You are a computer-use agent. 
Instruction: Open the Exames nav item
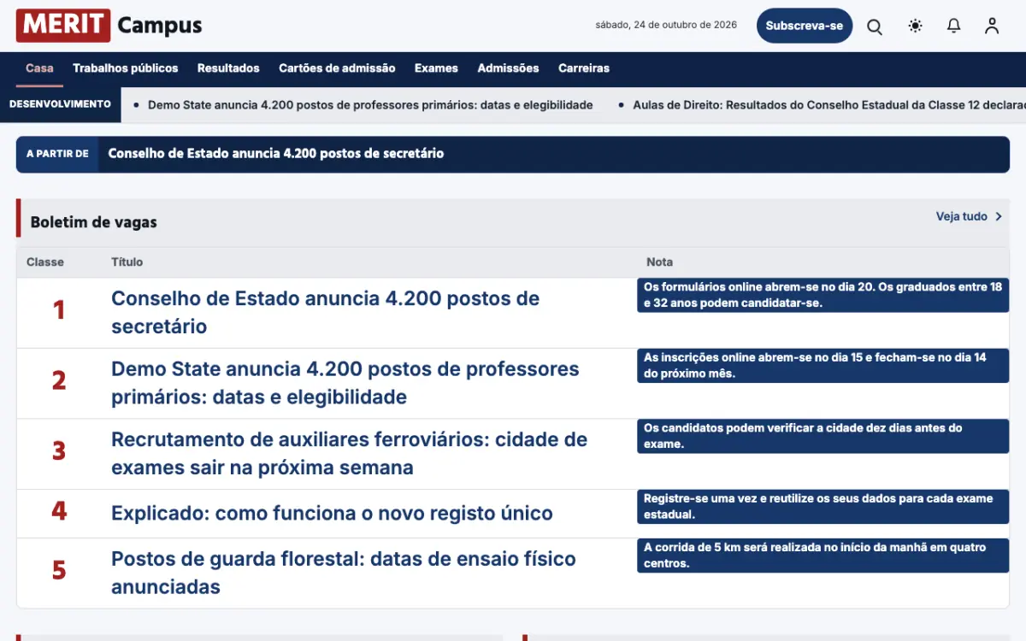click(x=436, y=68)
